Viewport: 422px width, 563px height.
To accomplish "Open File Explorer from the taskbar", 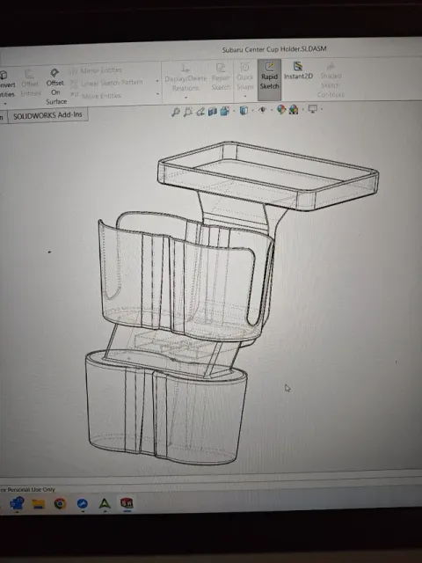I will pyautogui.click(x=38, y=504).
